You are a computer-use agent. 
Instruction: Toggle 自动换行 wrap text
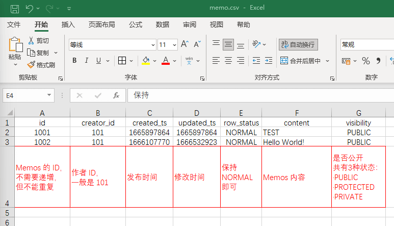298,44
